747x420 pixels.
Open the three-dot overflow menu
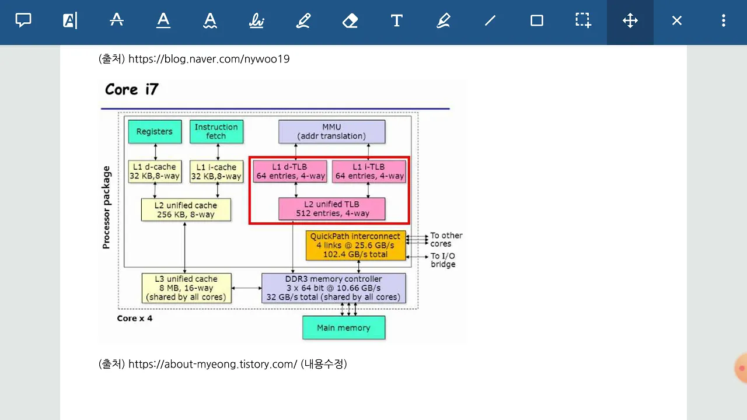[x=724, y=21]
